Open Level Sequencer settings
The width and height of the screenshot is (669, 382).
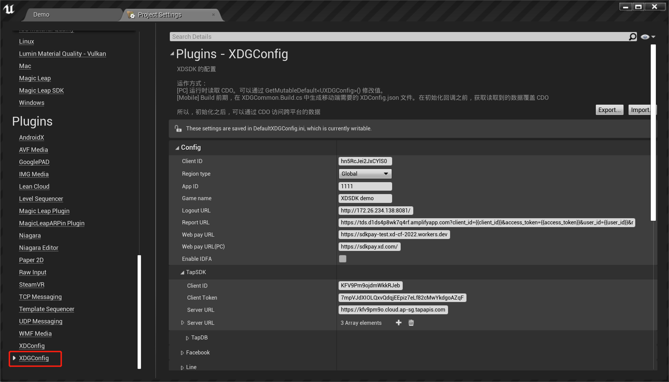pos(41,199)
